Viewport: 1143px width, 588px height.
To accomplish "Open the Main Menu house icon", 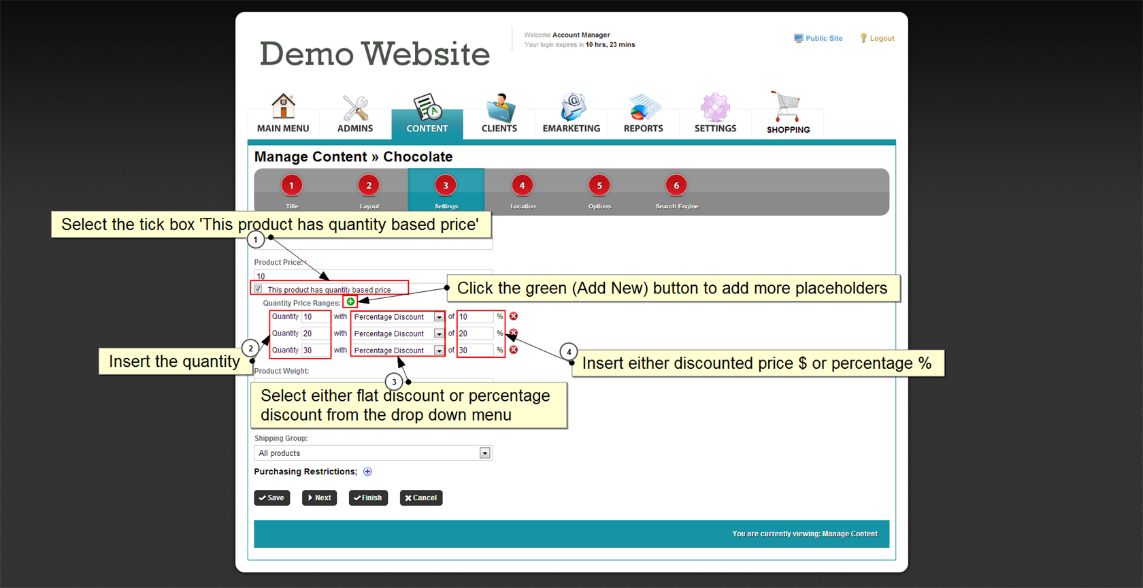I will [283, 107].
